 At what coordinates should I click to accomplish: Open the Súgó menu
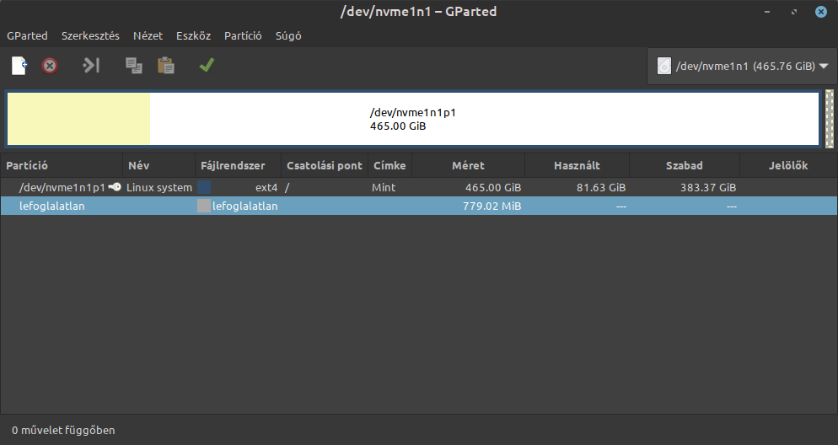pos(288,35)
